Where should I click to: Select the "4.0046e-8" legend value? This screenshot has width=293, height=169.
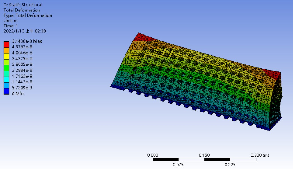coord(22,53)
